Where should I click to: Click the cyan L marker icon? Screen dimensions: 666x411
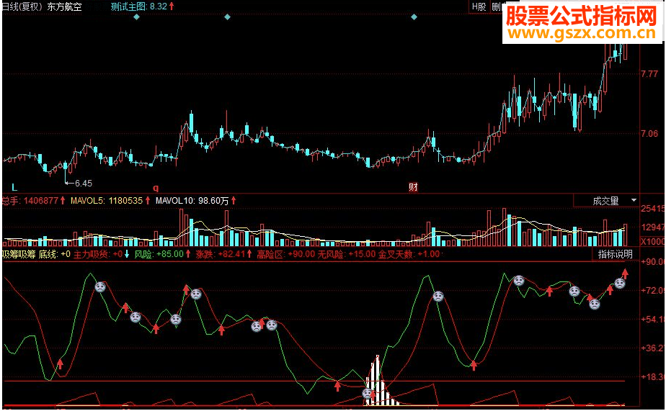pos(14,187)
